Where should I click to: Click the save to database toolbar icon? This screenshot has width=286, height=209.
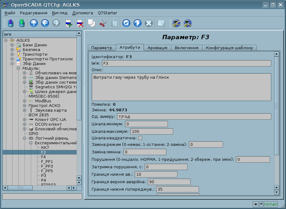[21, 23]
